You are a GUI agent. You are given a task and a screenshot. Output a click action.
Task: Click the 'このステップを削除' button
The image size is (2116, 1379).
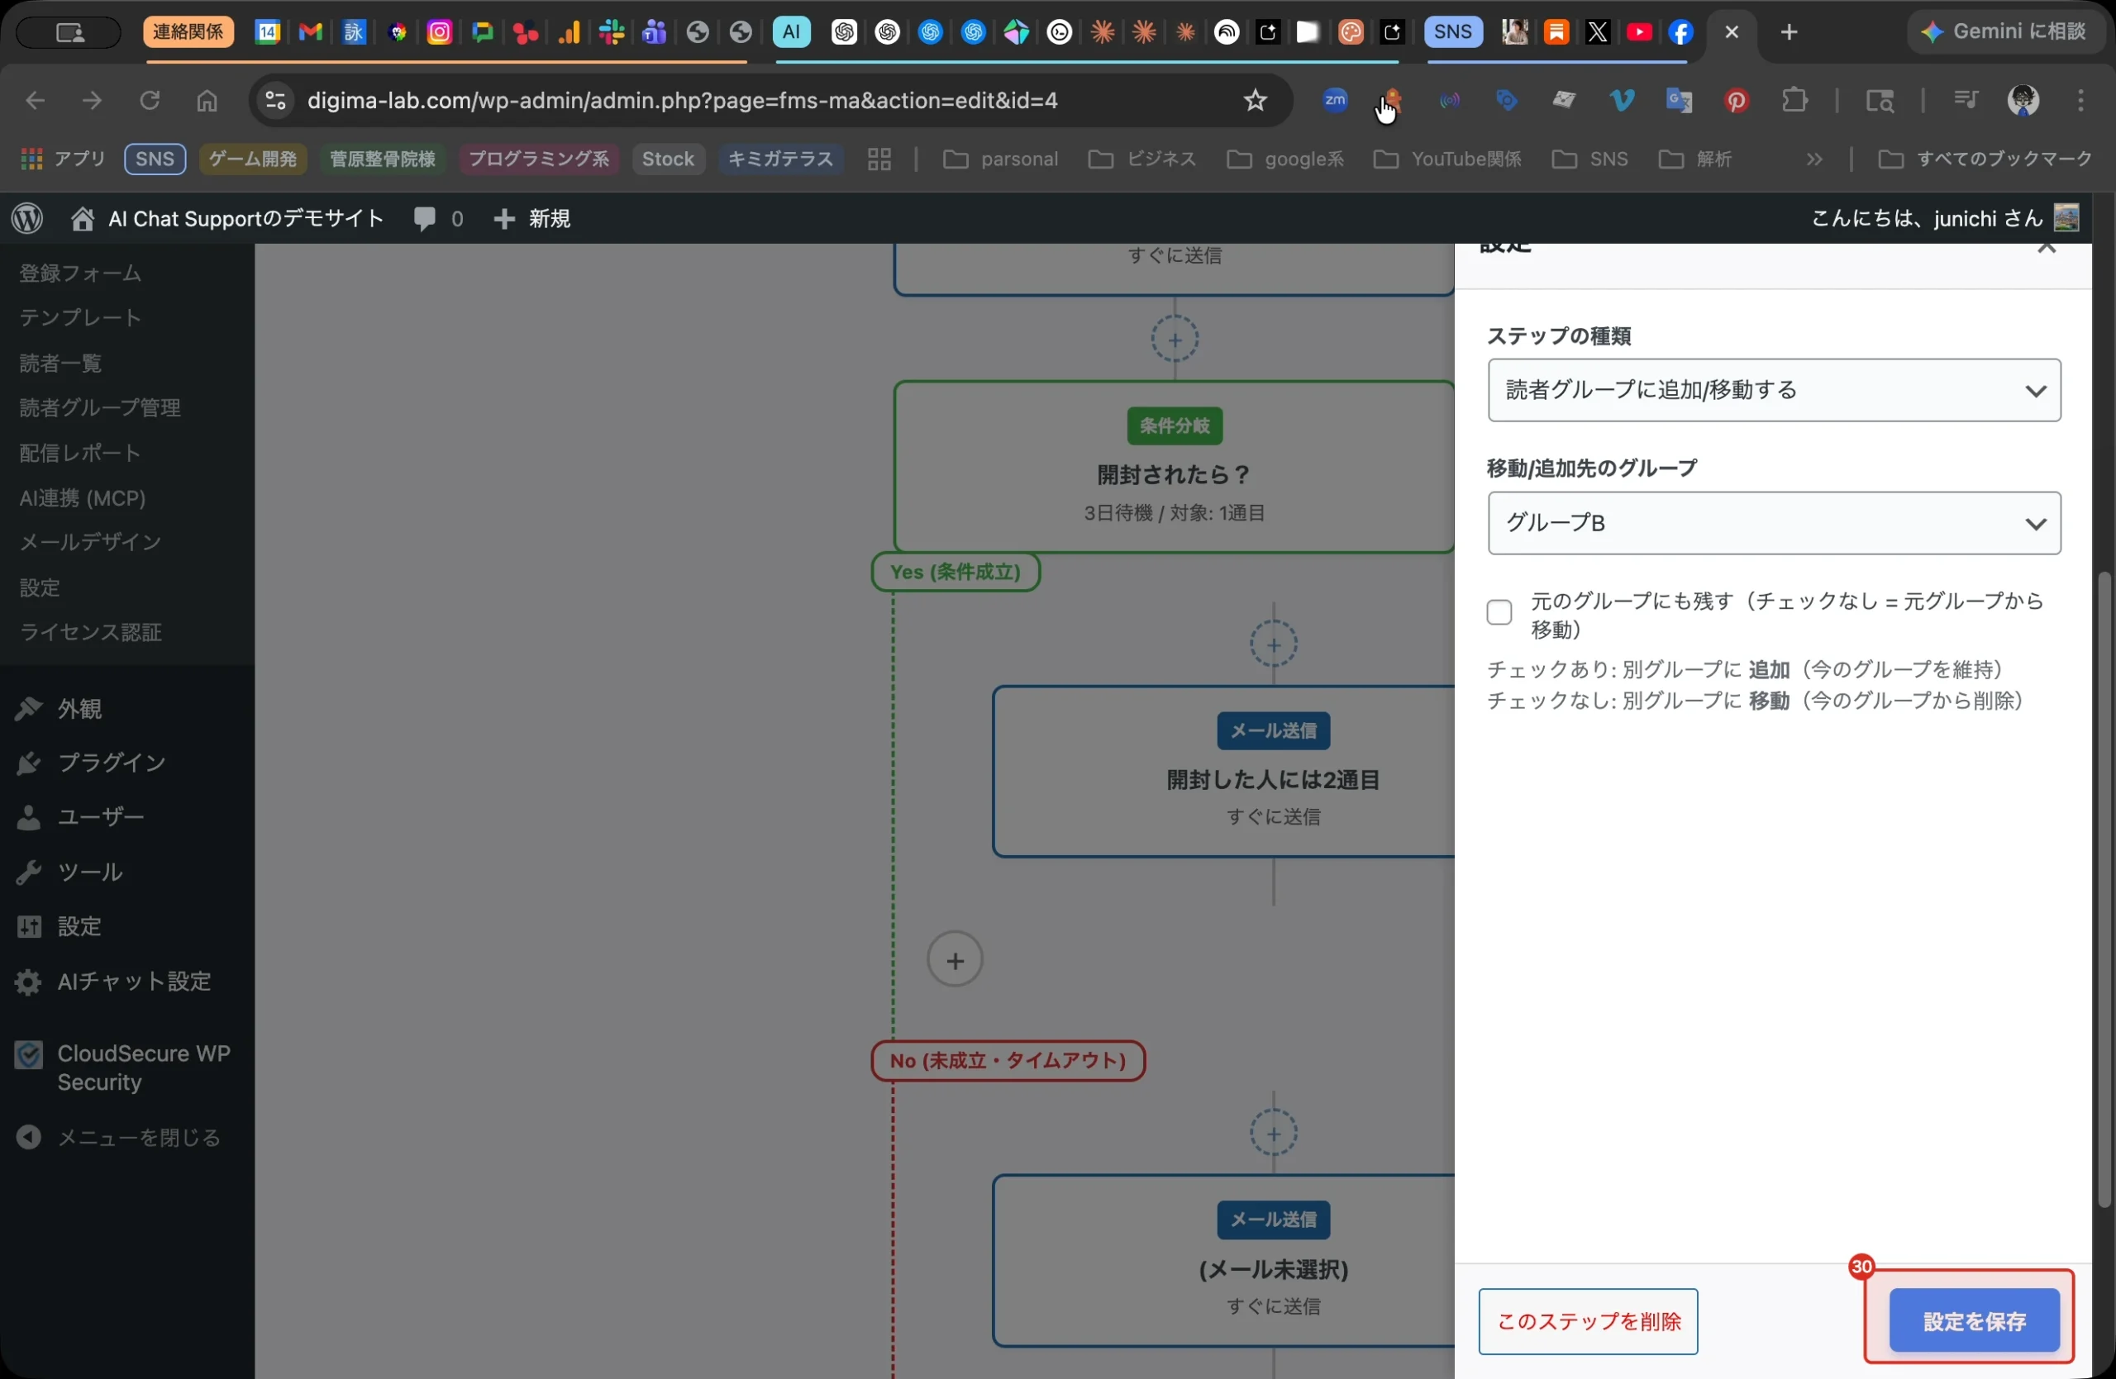click(x=1588, y=1321)
